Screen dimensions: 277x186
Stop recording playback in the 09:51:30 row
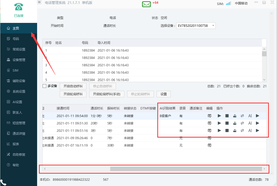227,123
